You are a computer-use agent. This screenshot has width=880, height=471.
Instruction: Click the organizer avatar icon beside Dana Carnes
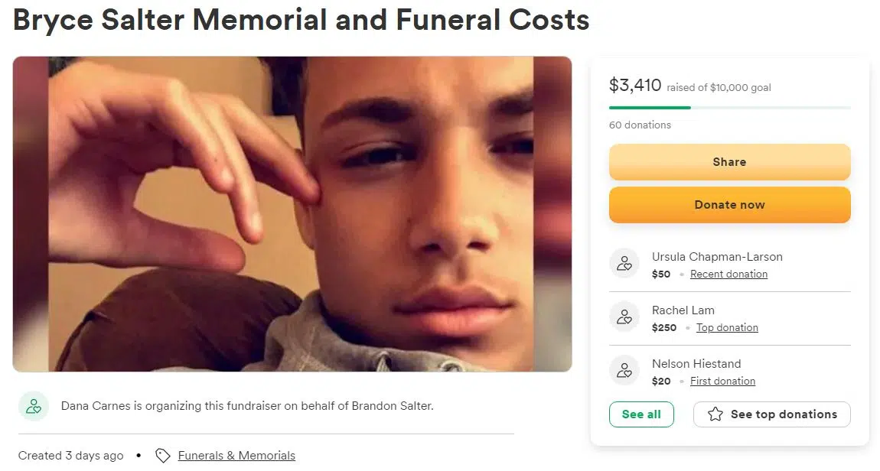click(34, 406)
